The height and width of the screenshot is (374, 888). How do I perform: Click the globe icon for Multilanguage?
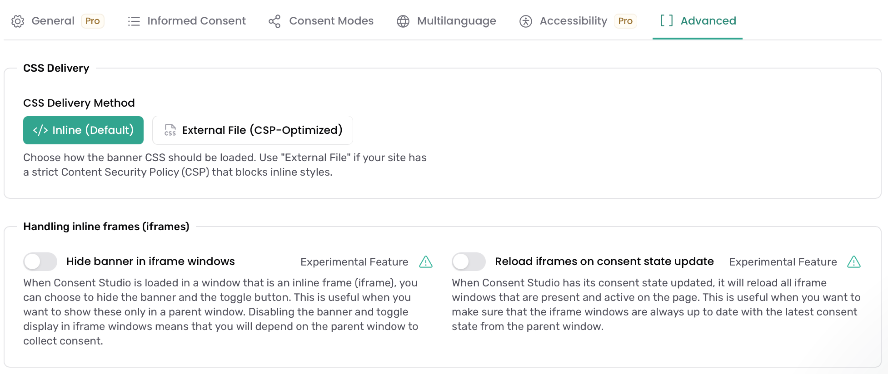coord(403,21)
